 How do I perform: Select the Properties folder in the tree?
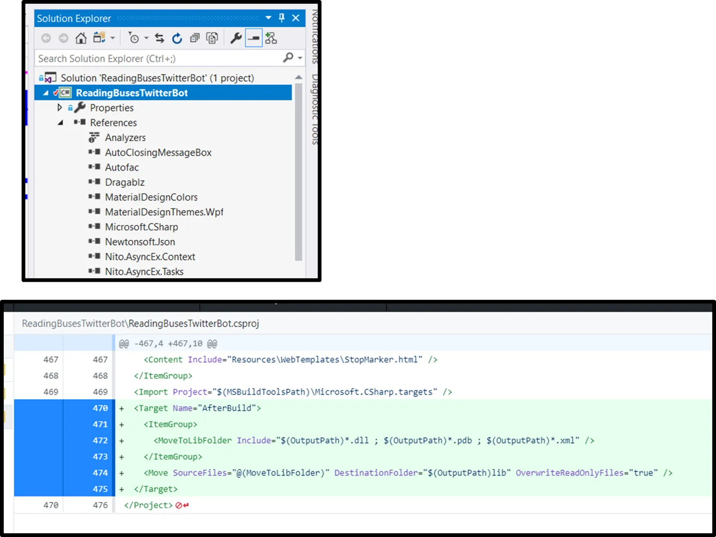(112, 108)
